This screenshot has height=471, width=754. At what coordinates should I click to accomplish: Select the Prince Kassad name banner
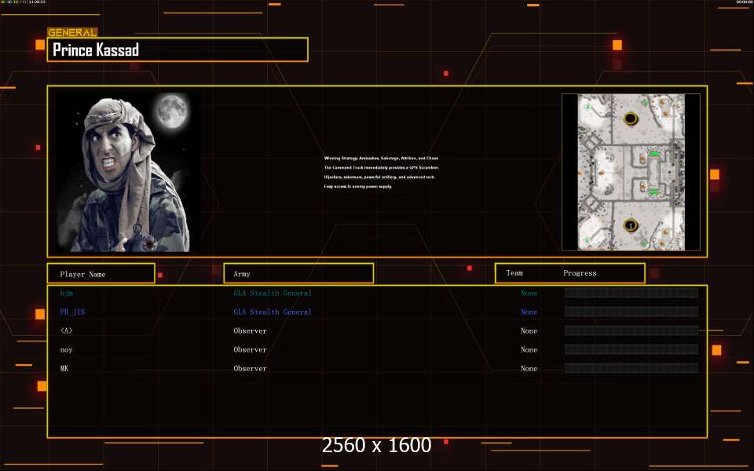click(x=178, y=50)
